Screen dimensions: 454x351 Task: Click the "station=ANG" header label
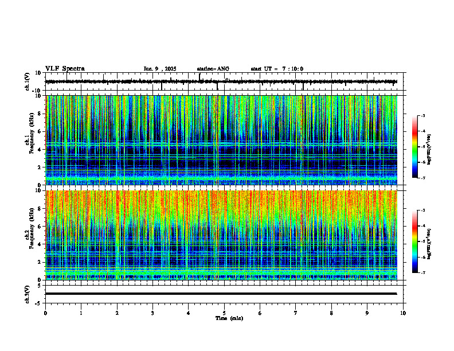pos(213,69)
